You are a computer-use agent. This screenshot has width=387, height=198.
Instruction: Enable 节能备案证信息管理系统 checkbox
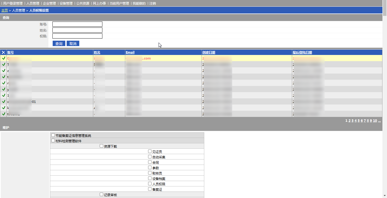coord(53,135)
